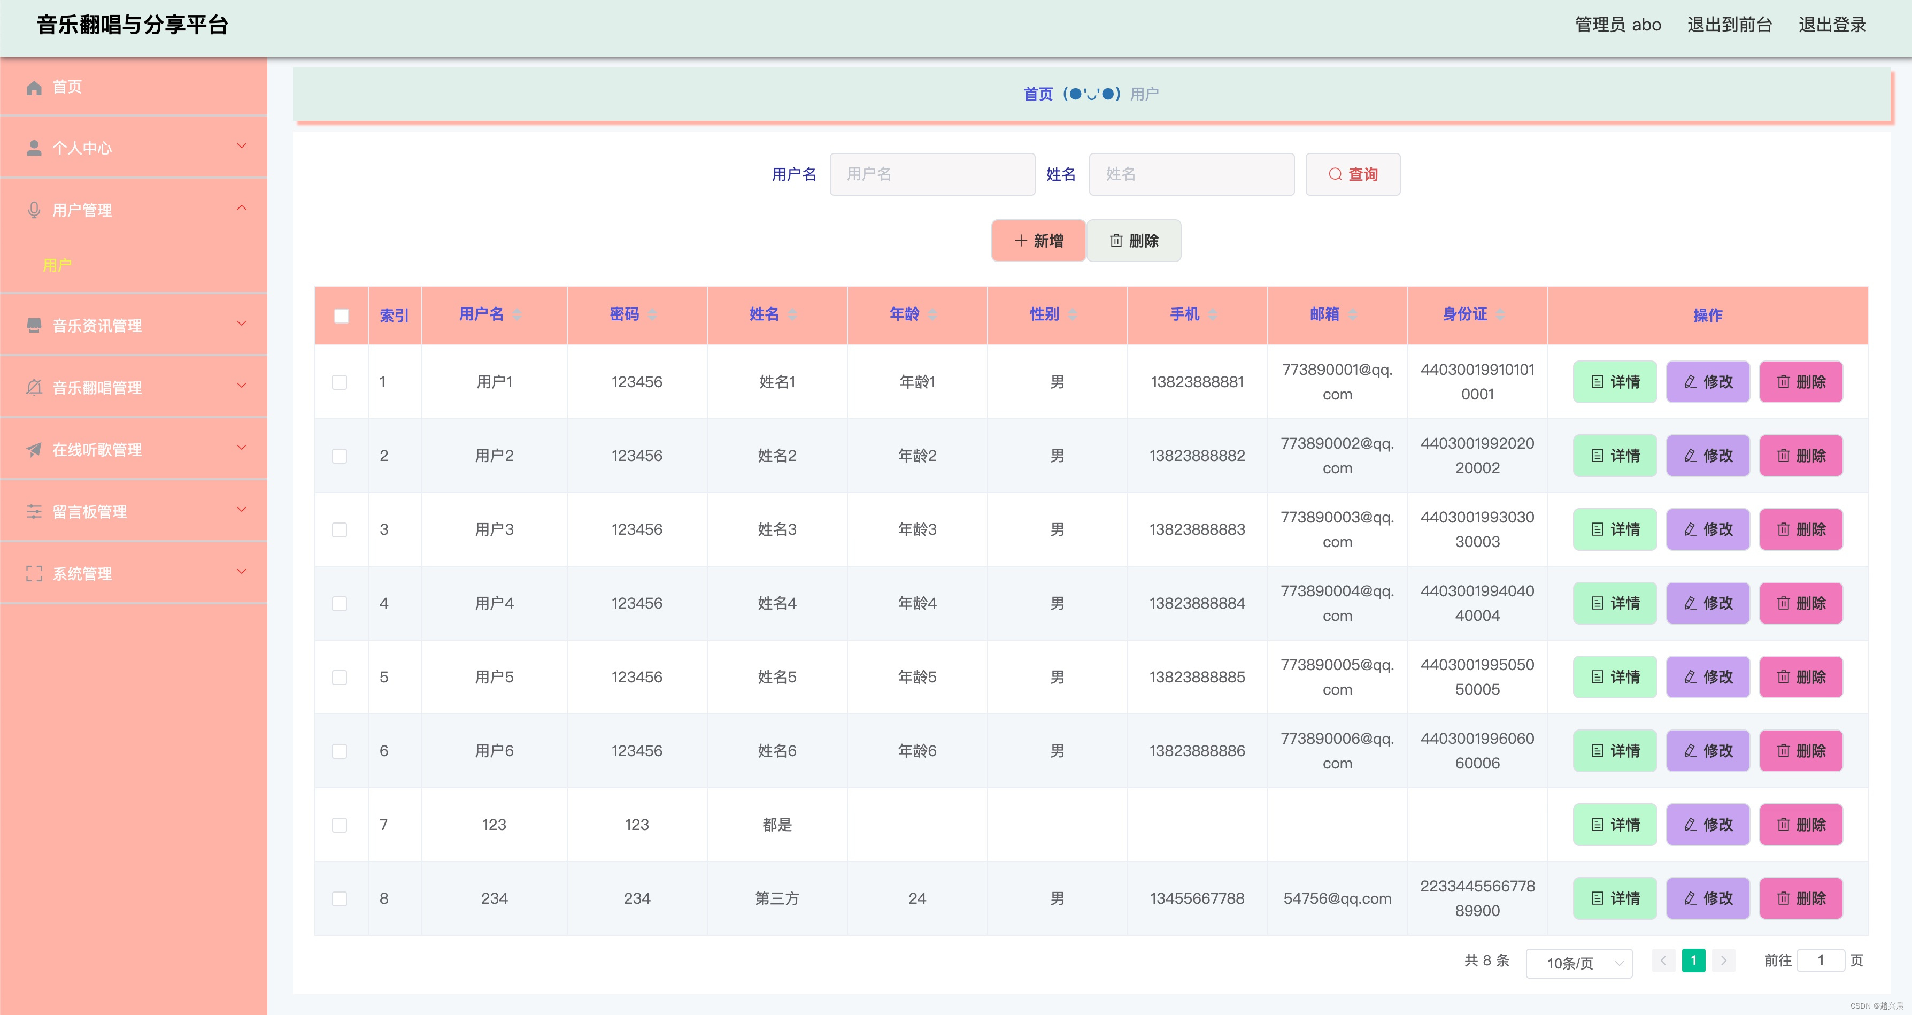This screenshot has height=1015, width=1912.
Task: Click the plus icon in 新增 button
Action: tap(1021, 241)
